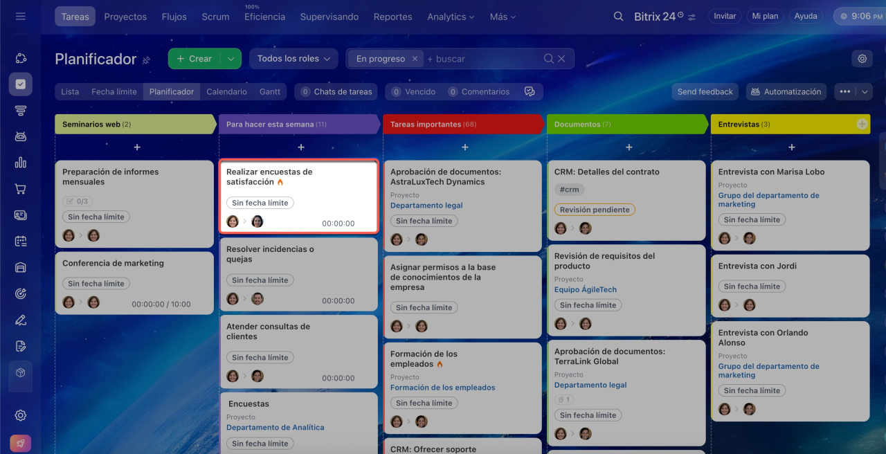886x454 pixels.
Task: Open planner settings gear icon
Action: click(x=862, y=59)
